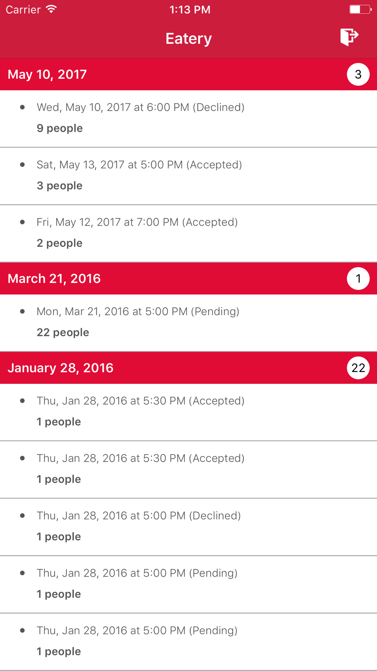Select first Jan 28 5:30 PM accepted reservation
The height and width of the screenshot is (671, 377).
188,411
